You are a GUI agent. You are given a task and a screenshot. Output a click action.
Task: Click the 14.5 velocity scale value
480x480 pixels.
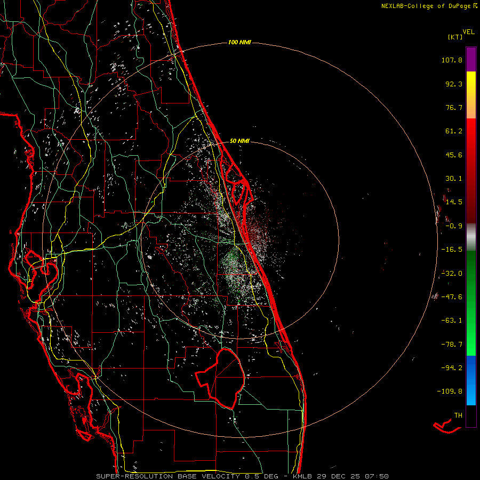[454, 202]
